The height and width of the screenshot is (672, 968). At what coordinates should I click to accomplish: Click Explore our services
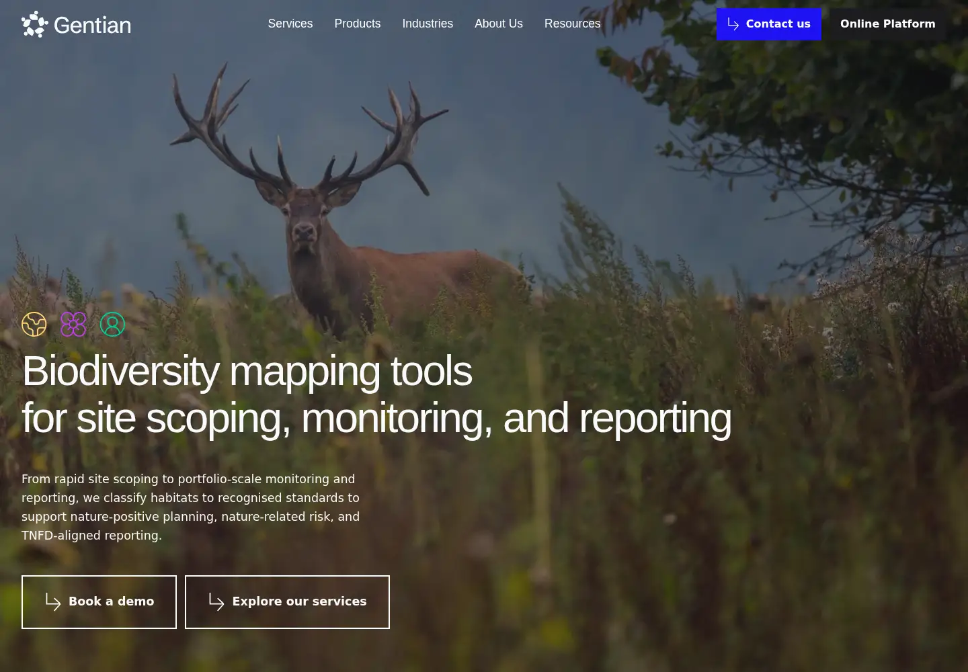click(287, 602)
